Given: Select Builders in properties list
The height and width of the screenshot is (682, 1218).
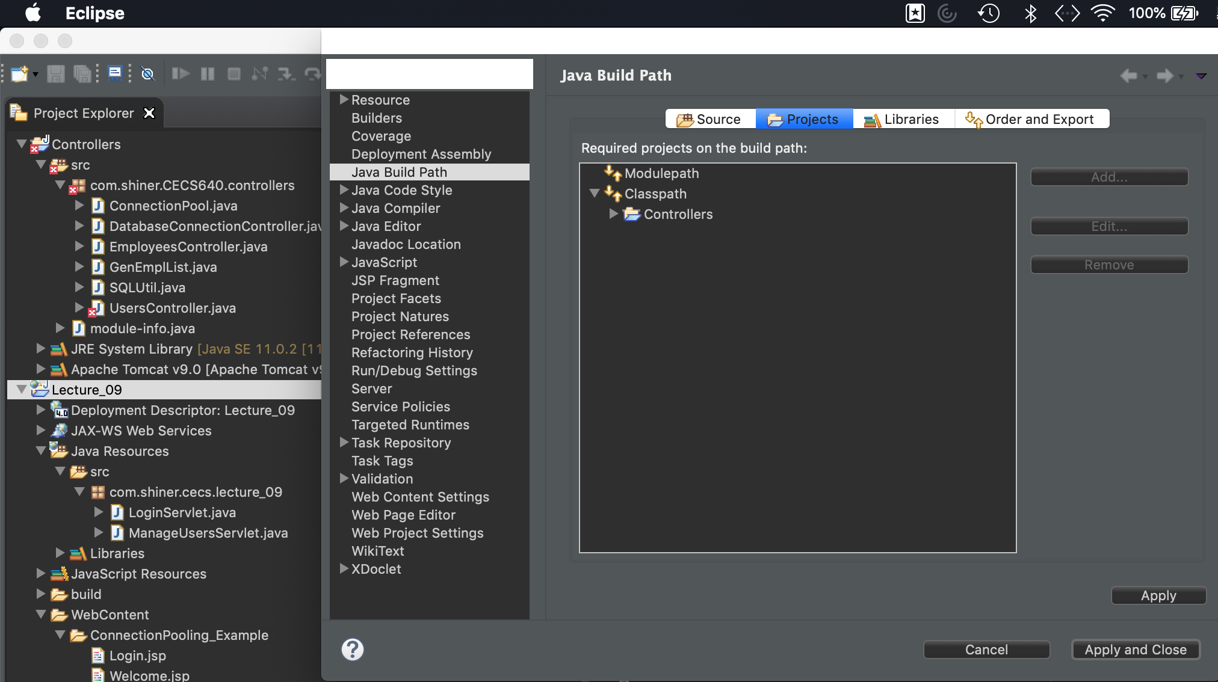Looking at the screenshot, I should tap(377, 118).
